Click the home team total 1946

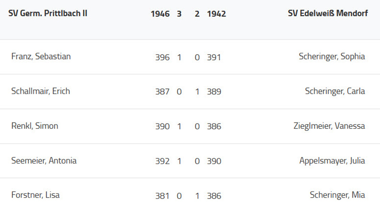pos(160,14)
